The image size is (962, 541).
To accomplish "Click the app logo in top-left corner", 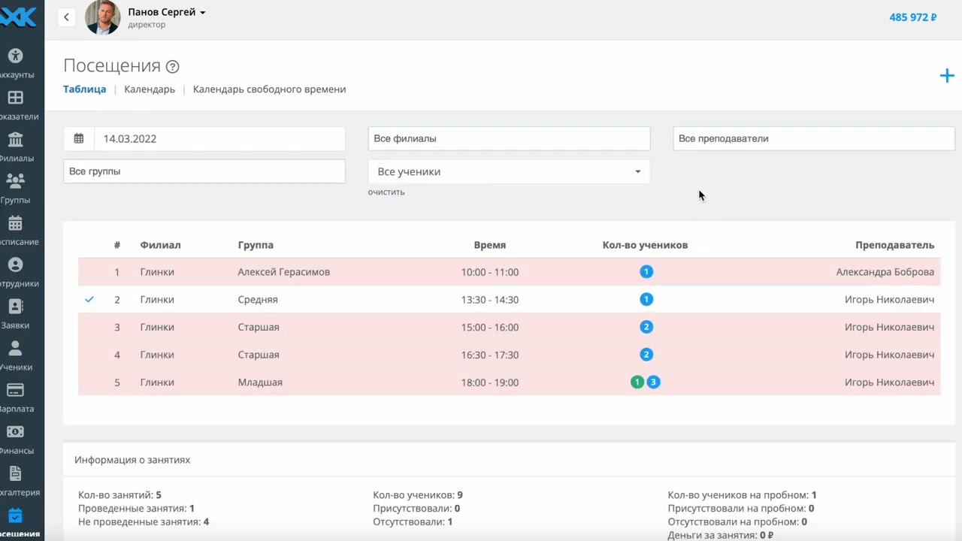I will pos(18,17).
